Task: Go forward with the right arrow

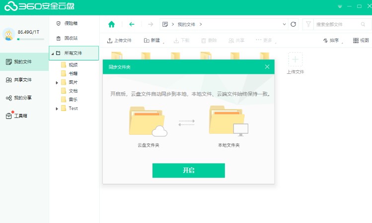Action: click(x=150, y=24)
